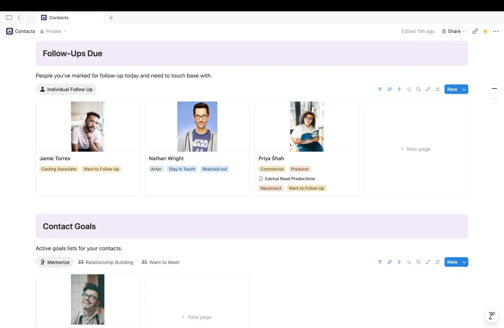Open the Private visibility dropdown
Image resolution: width=504 pixels, height=328 pixels.
click(x=53, y=31)
